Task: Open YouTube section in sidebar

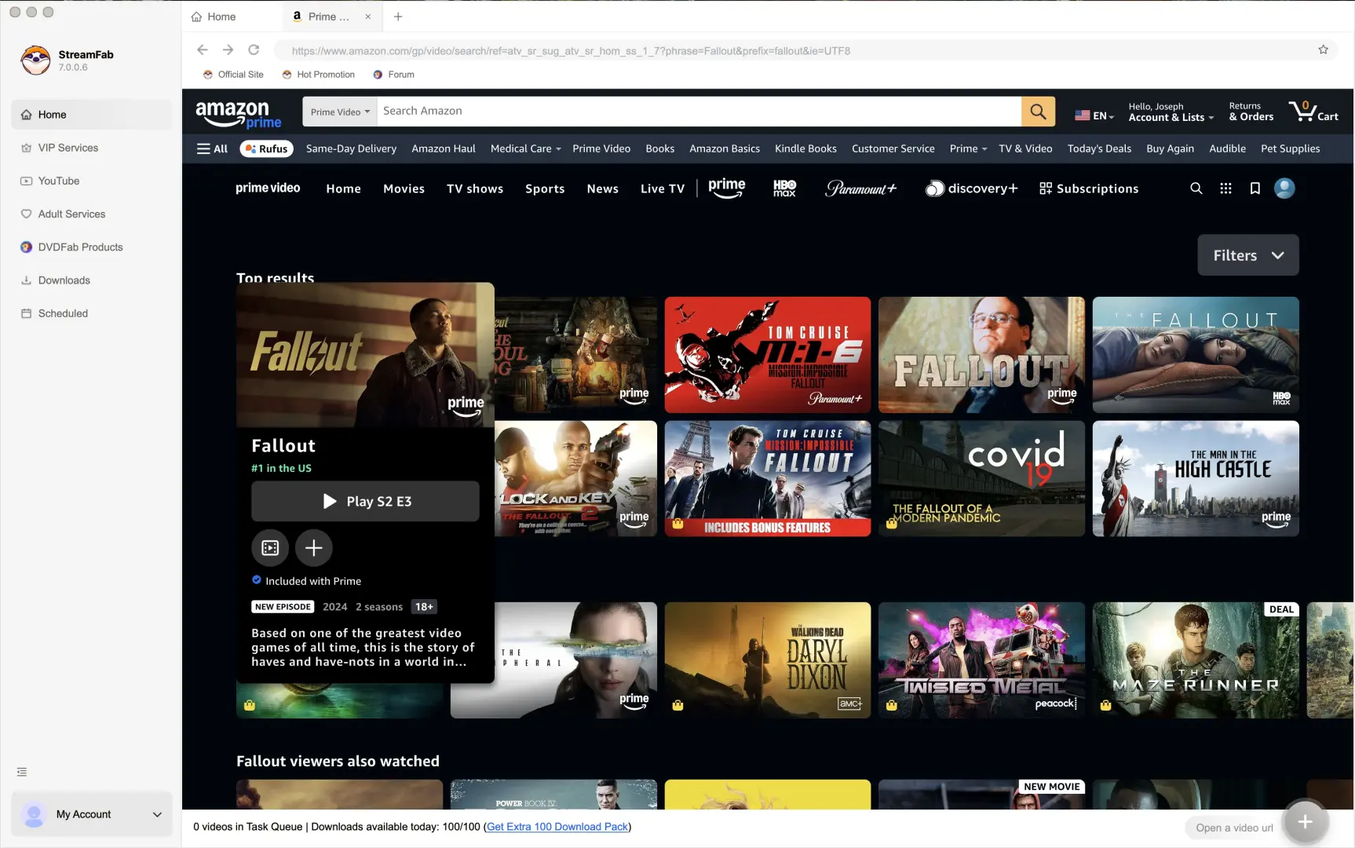Action: [92, 181]
